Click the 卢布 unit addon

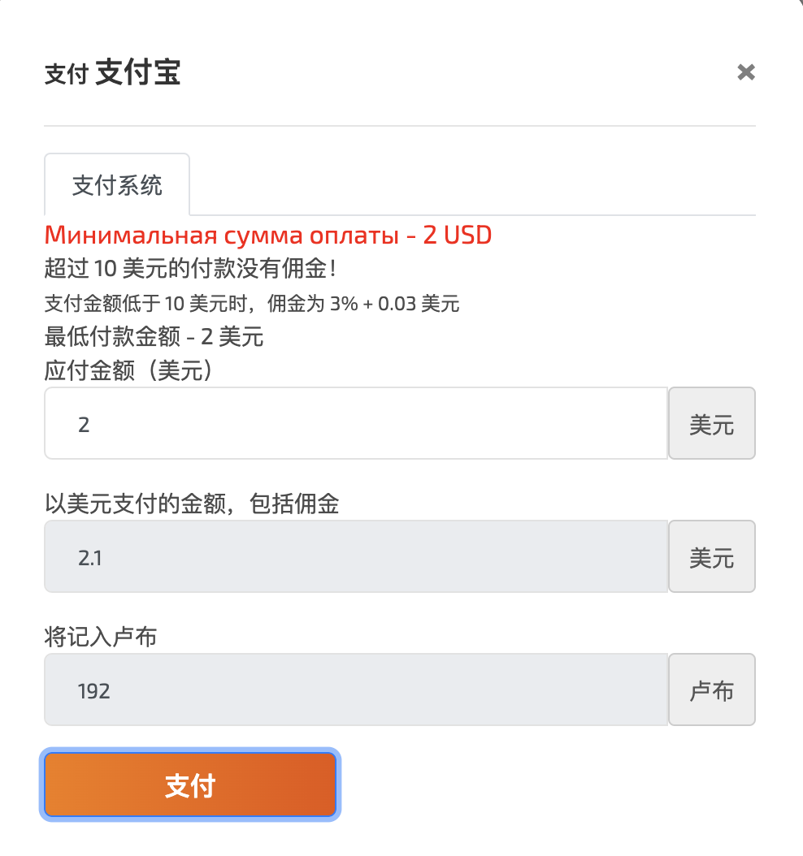[711, 690]
